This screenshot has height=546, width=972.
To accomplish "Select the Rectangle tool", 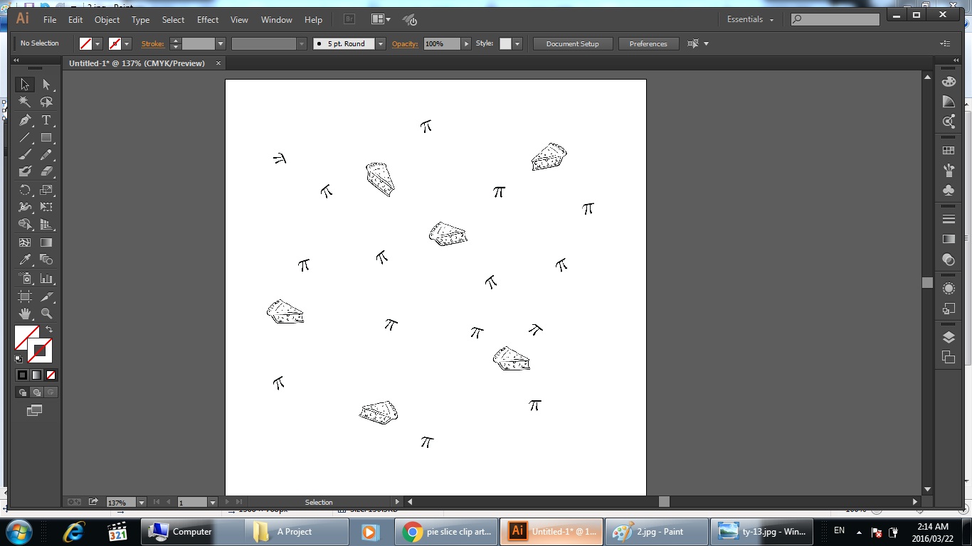I will [46, 137].
